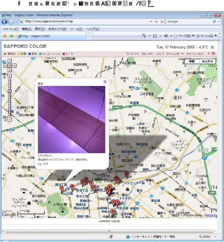This screenshot has width=224, height=242.
Task: Open the お気に入り(A) menu
Action: pos(57,29)
